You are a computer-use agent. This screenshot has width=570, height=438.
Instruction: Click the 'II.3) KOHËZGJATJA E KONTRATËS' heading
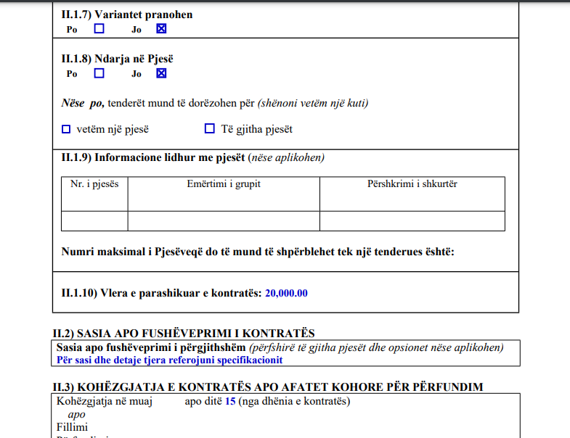pos(268,387)
